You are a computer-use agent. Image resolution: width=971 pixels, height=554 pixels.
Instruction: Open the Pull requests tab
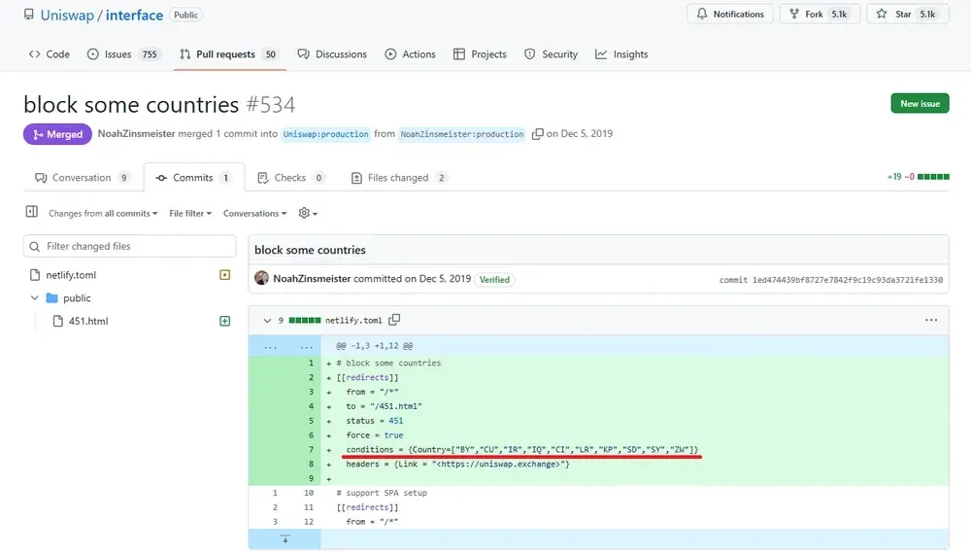[229, 53]
